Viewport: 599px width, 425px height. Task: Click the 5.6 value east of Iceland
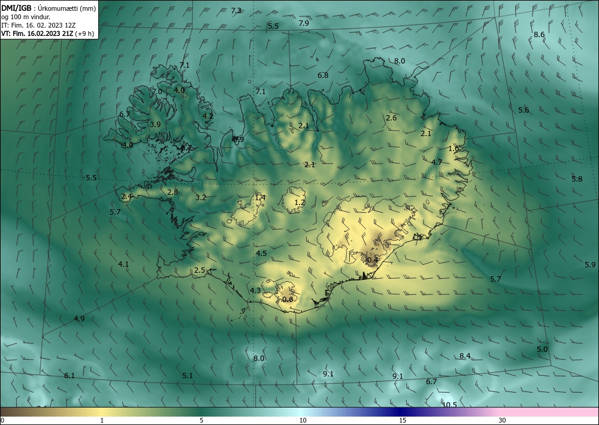coord(524,110)
